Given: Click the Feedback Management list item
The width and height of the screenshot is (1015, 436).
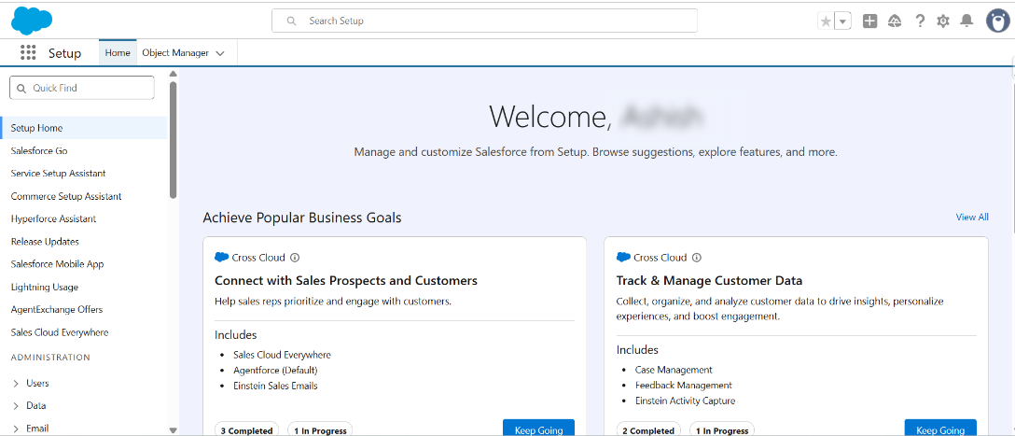Looking at the screenshot, I should (x=684, y=386).
